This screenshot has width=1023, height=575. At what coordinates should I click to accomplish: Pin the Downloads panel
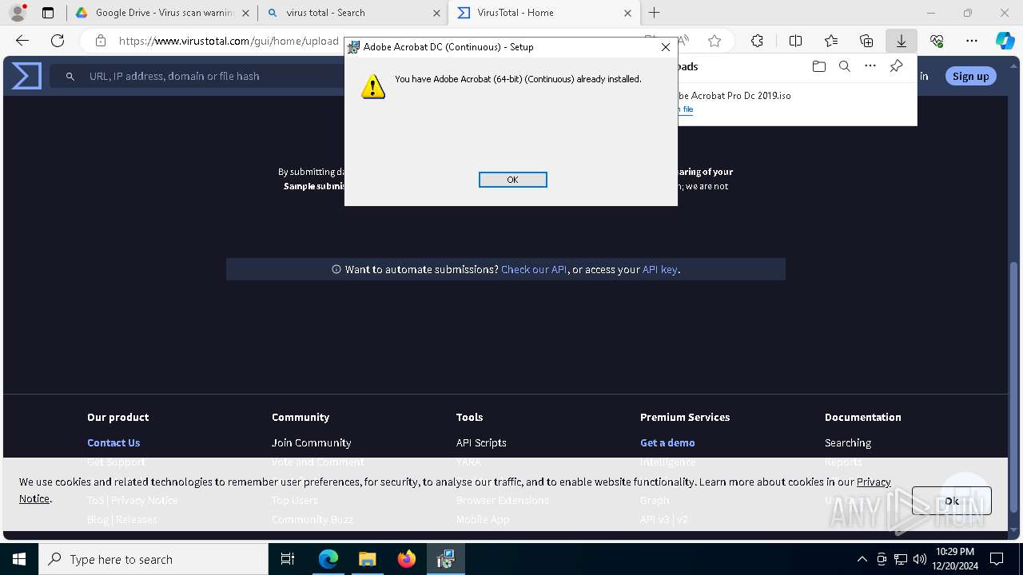896,66
